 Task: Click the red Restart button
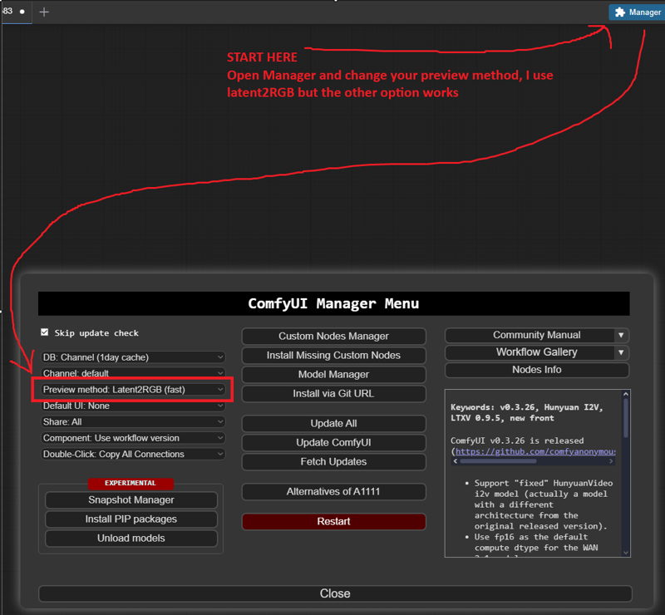point(334,521)
